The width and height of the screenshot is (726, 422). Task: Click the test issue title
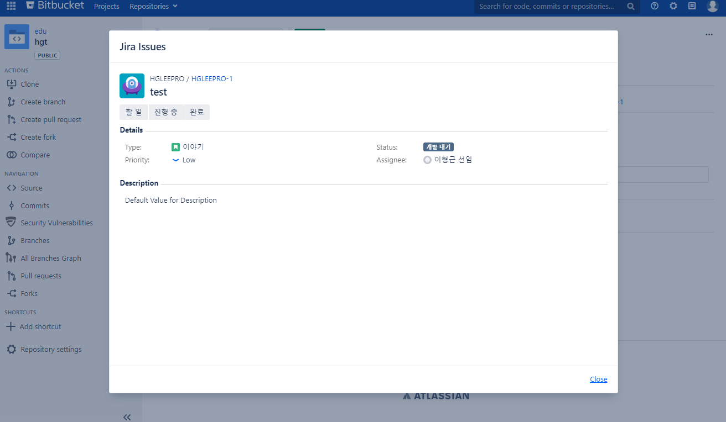pos(158,92)
